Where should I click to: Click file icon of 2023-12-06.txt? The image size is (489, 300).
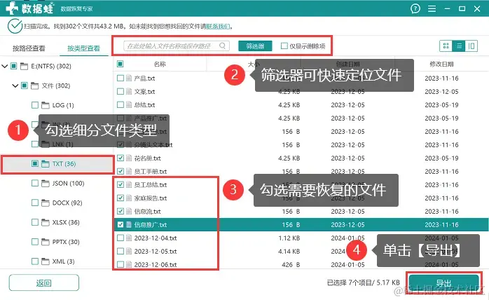click(129, 265)
